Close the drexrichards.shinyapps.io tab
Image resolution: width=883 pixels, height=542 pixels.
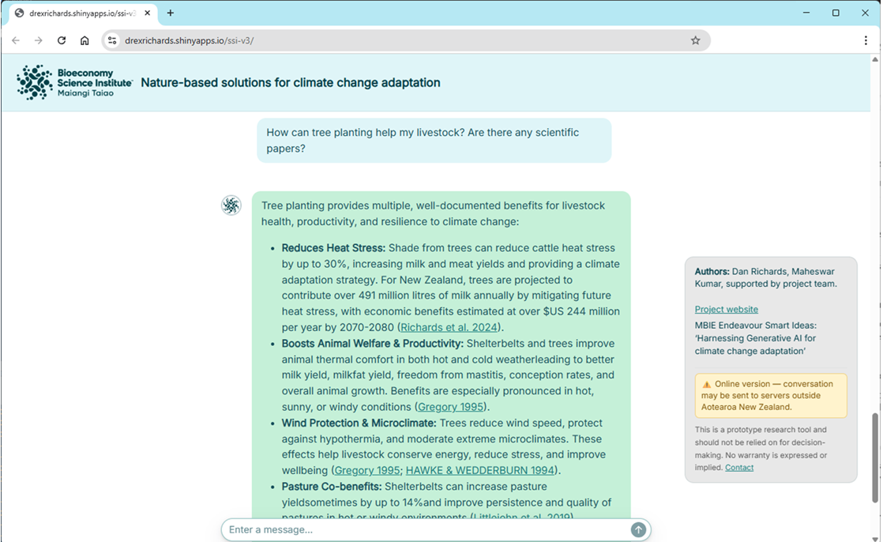tap(148, 13)
